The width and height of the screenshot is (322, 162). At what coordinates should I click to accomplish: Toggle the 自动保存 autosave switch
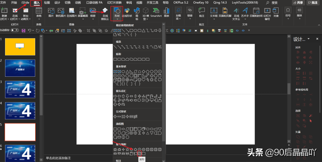click(15, 30)
